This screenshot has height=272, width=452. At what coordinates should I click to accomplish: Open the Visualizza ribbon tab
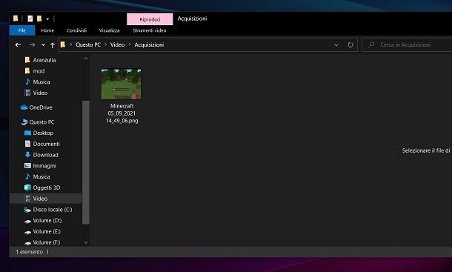click(109, 30)
